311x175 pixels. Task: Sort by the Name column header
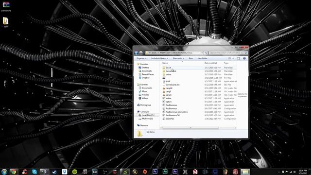[165, 63]
